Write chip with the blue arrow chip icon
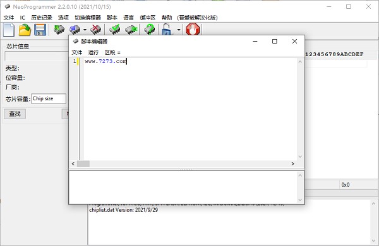This screenshot has width=379, height=246. point(75,30)
